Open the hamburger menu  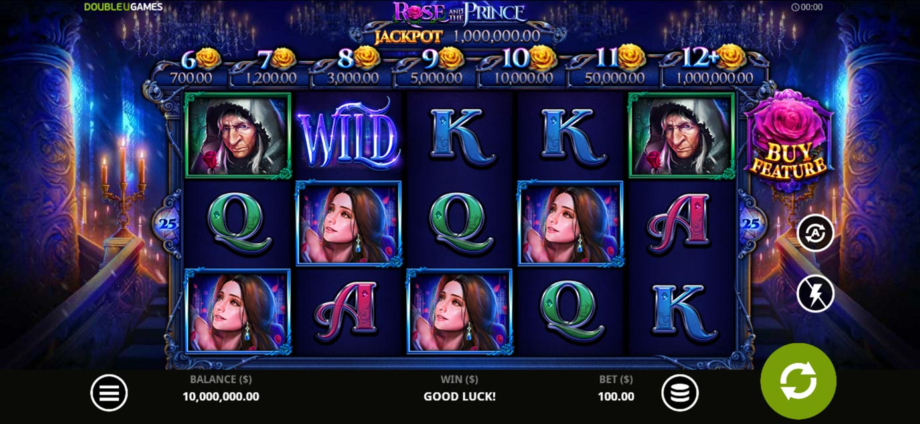point(109,394)
